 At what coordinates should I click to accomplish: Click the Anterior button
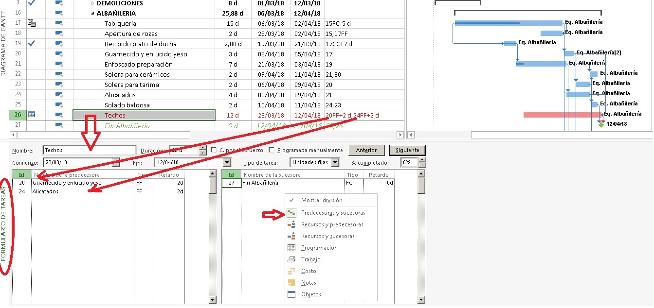coord(366,150)
